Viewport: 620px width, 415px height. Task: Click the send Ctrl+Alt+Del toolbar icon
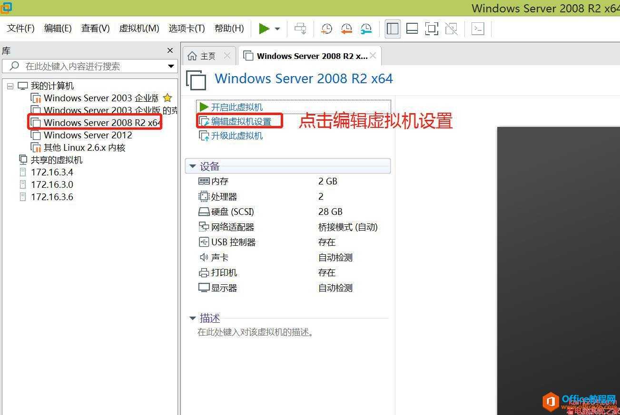point(300,29)
